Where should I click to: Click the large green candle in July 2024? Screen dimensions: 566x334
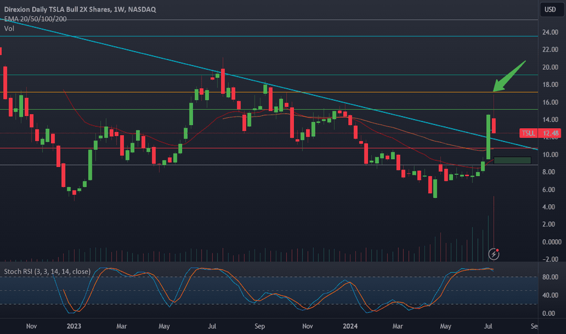point(488,137)
